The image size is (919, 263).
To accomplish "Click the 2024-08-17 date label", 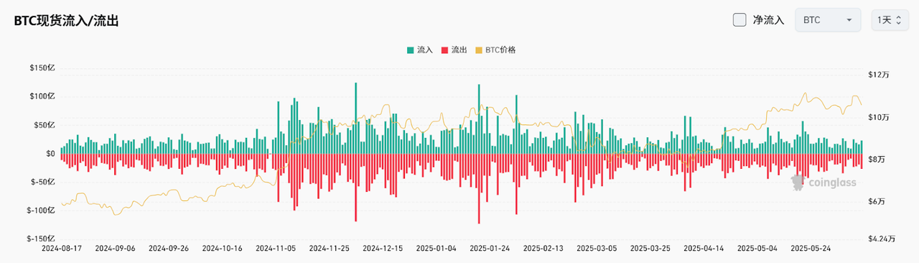I will point(62,249).
